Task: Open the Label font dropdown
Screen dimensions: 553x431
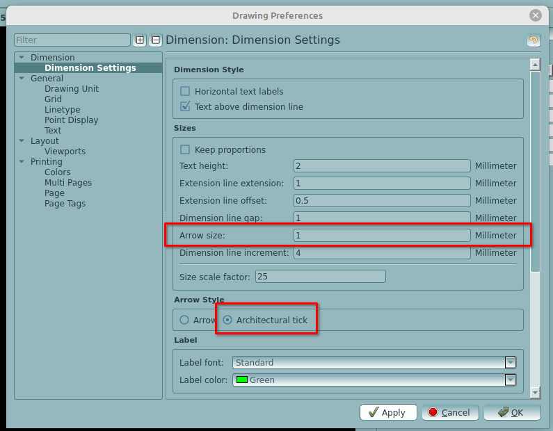Action: [511, 362]
